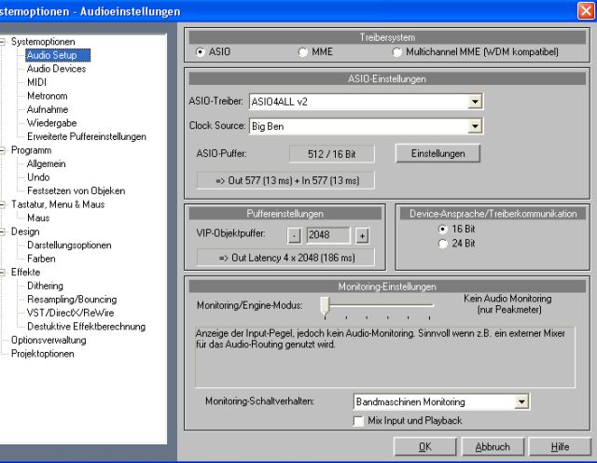This screenshot has width=597, height=463.
Task: Click the VIP-Objektpuffer value field 2048
Action: (327, 235)
